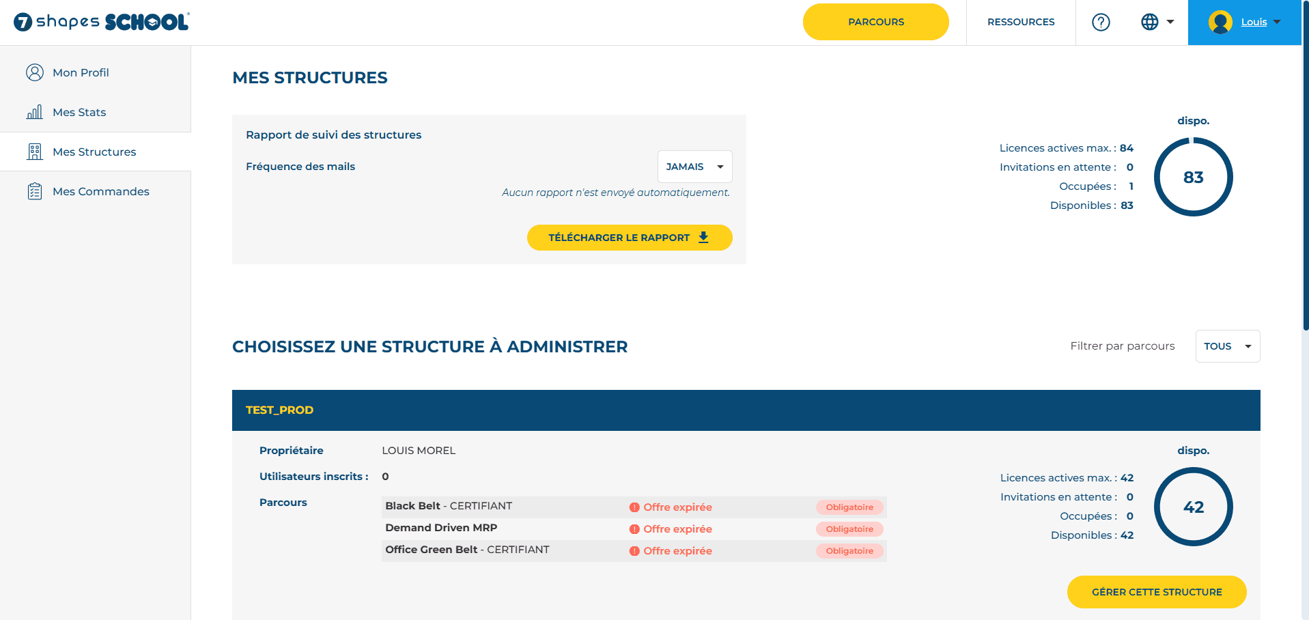Image resolution: width=1309 pixels, height=620 pixels.
Task: Click the Black Belt expired warning icon
Action: point(634,507)
